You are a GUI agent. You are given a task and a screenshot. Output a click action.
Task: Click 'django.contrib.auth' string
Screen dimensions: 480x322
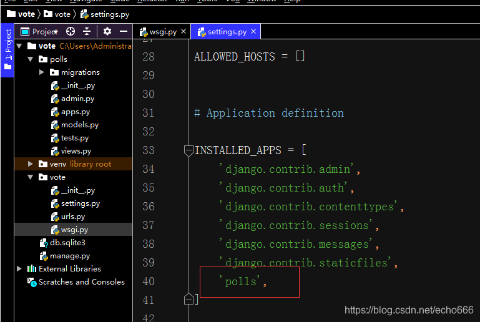[x=285, y=188]
